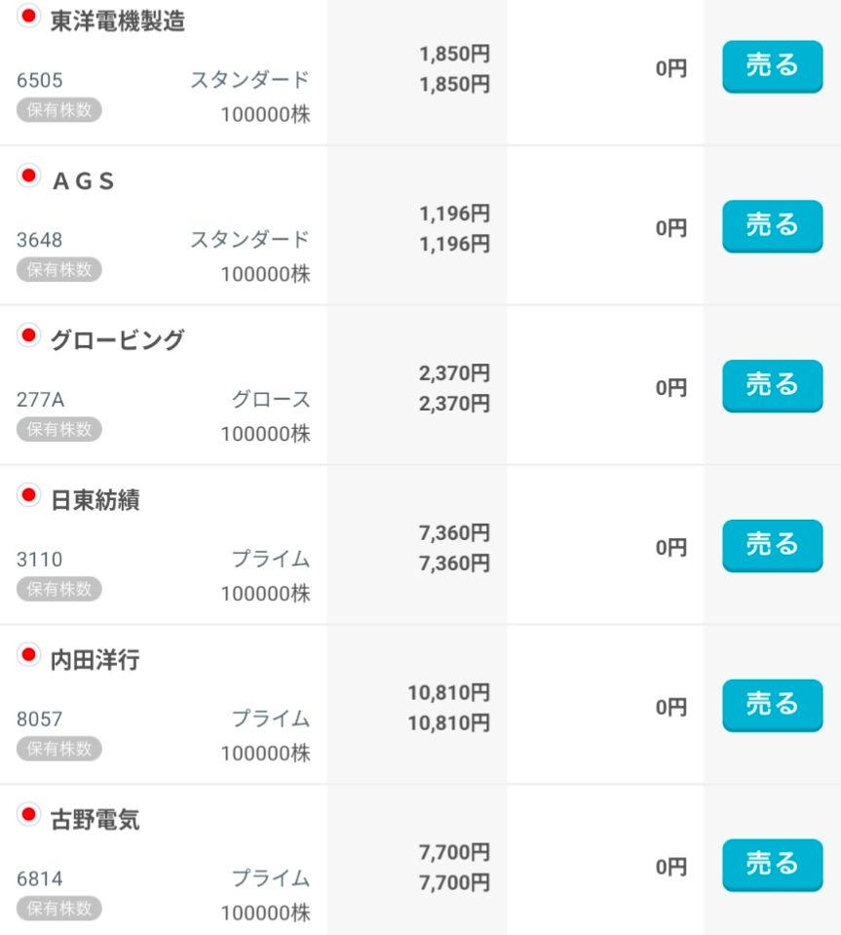This screenshot has height=935, width=841.
Task: Click the 内田洋行 company name
Action: tap(95, 661)
